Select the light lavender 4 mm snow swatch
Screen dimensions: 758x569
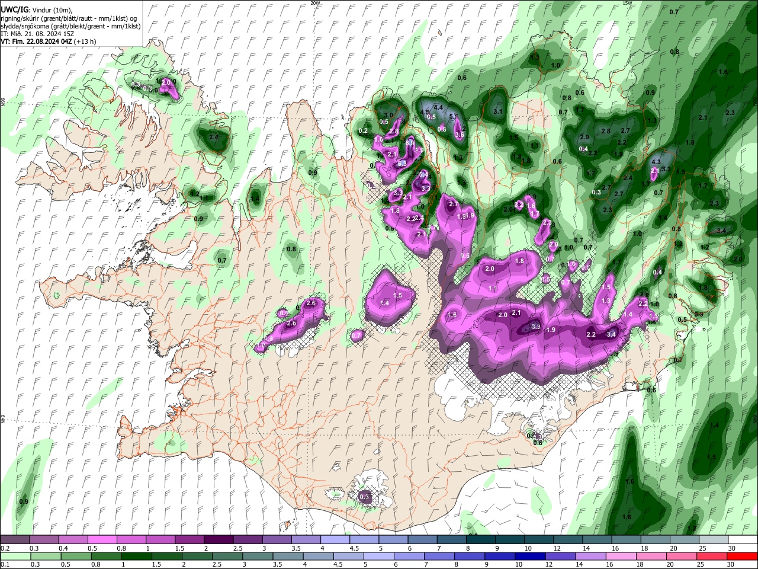(x=335, y=540)
